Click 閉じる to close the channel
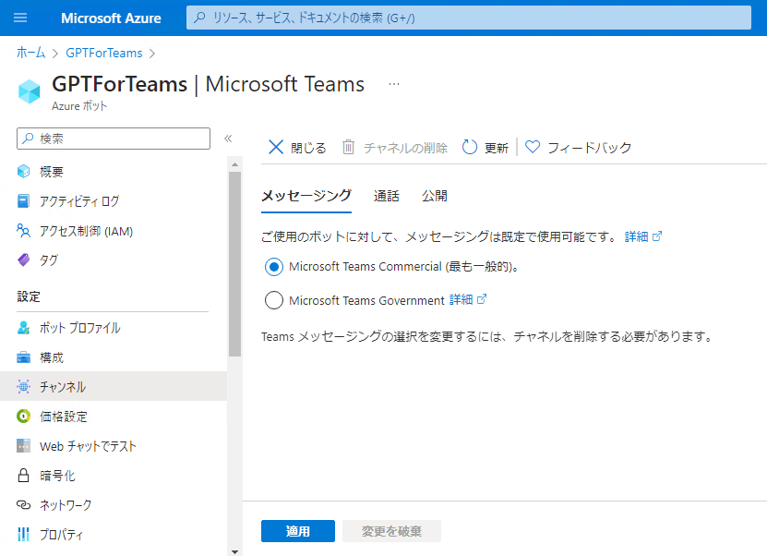The width and height of the screenshot is (767, 556). tap(297, 147)
